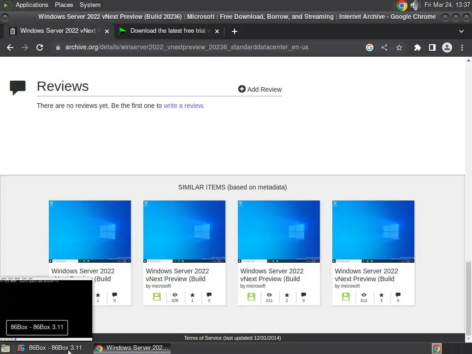The image size is (472, 354).
Task: Open a new browser tab
Action: [x=235, y=31]
